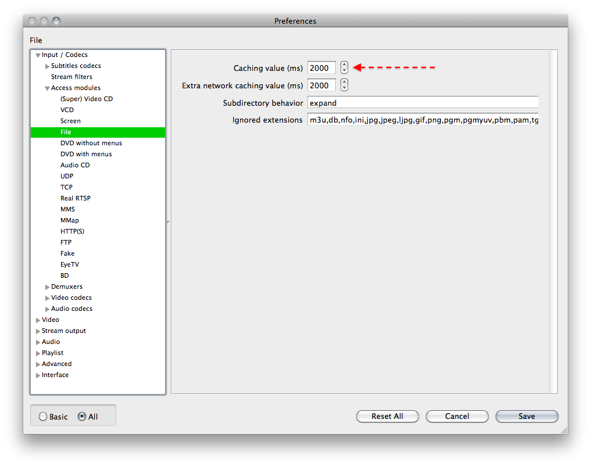Expand the Stream output category
This screenshot has height=466, width=591.
pos(38,331)
